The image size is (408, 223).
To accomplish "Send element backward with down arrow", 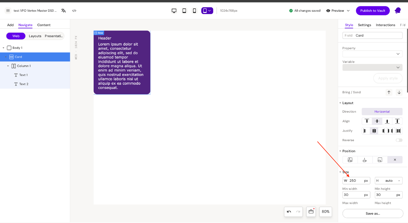I will point(399,92).
